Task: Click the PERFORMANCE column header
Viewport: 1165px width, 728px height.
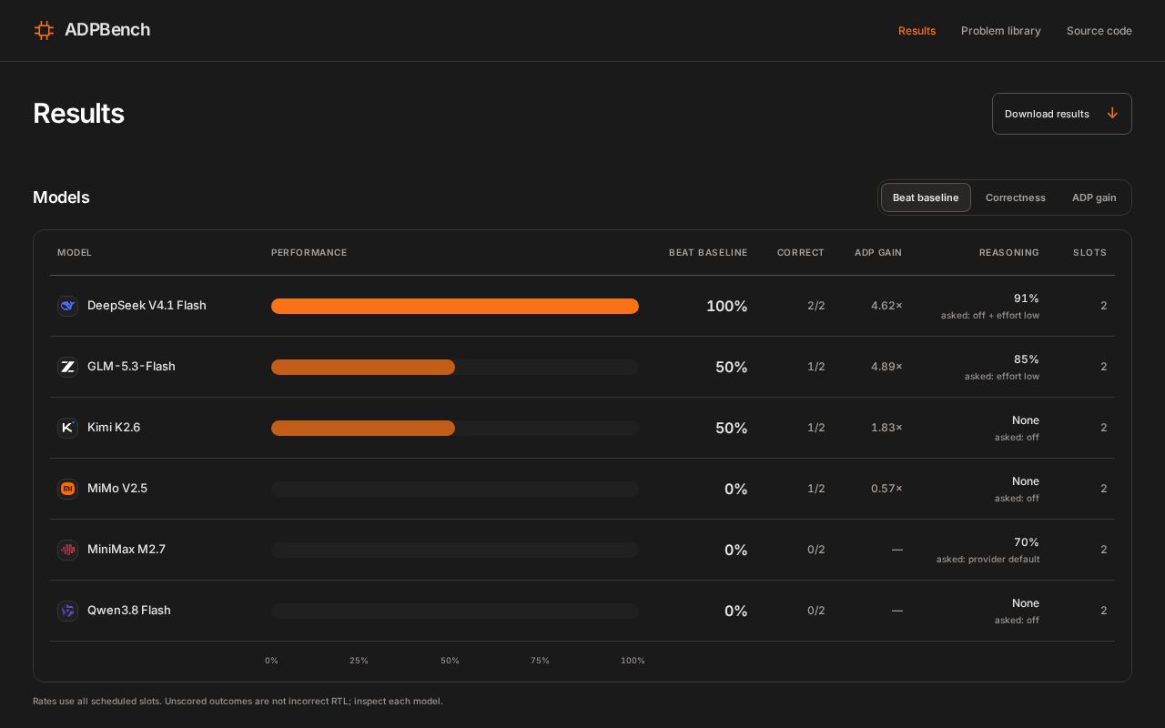Action: point(309,253)
